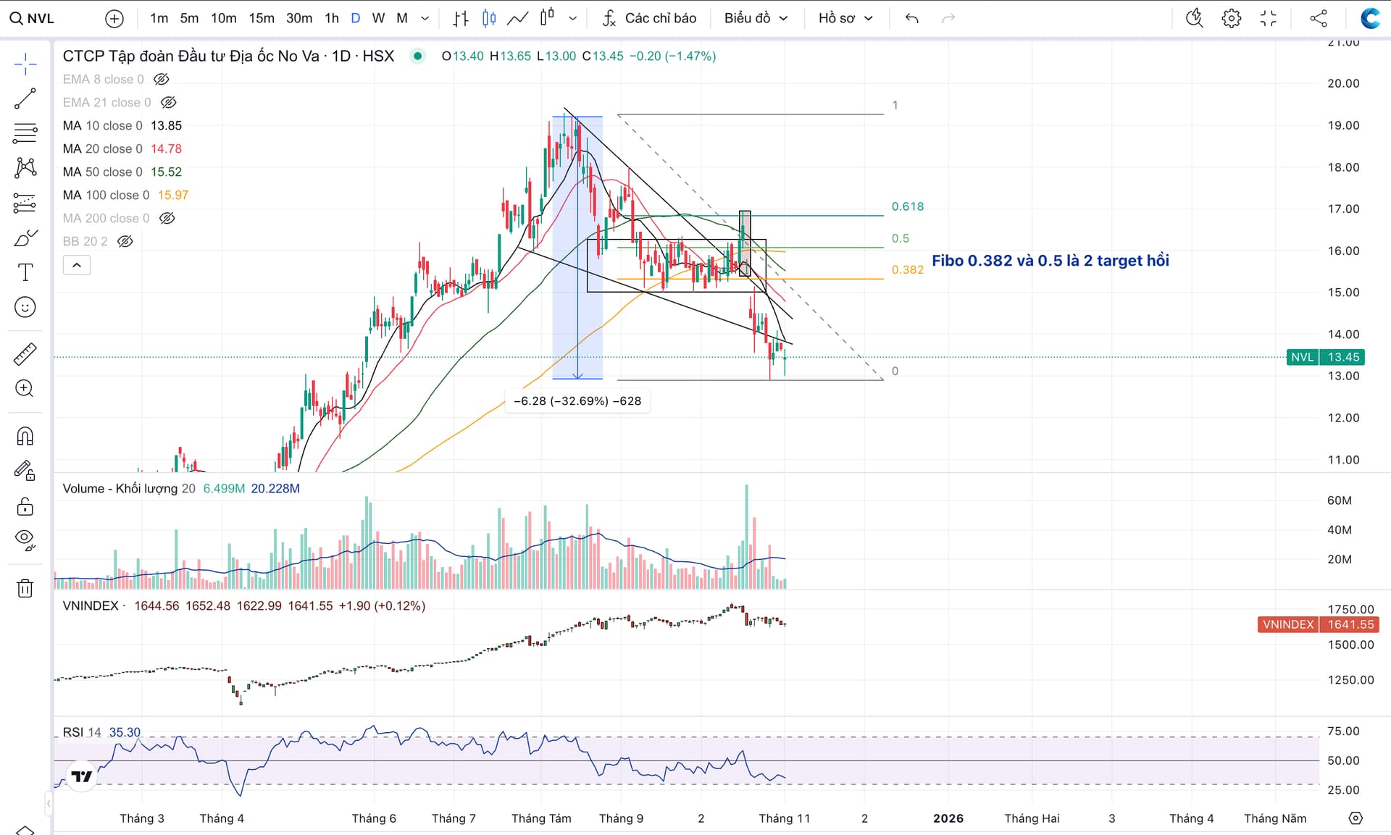Select the text annotation tool

(25, 272)
